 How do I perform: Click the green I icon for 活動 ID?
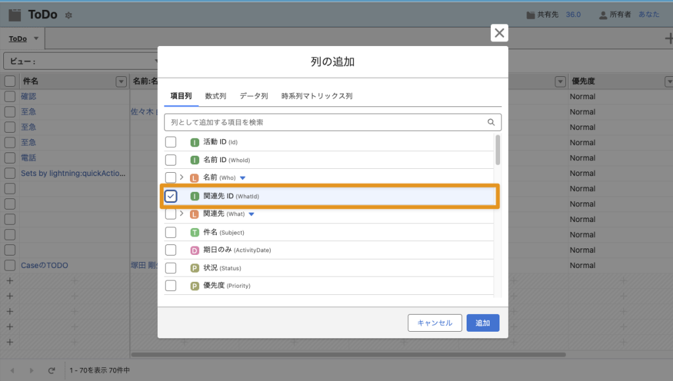click(x=195, y=142)
